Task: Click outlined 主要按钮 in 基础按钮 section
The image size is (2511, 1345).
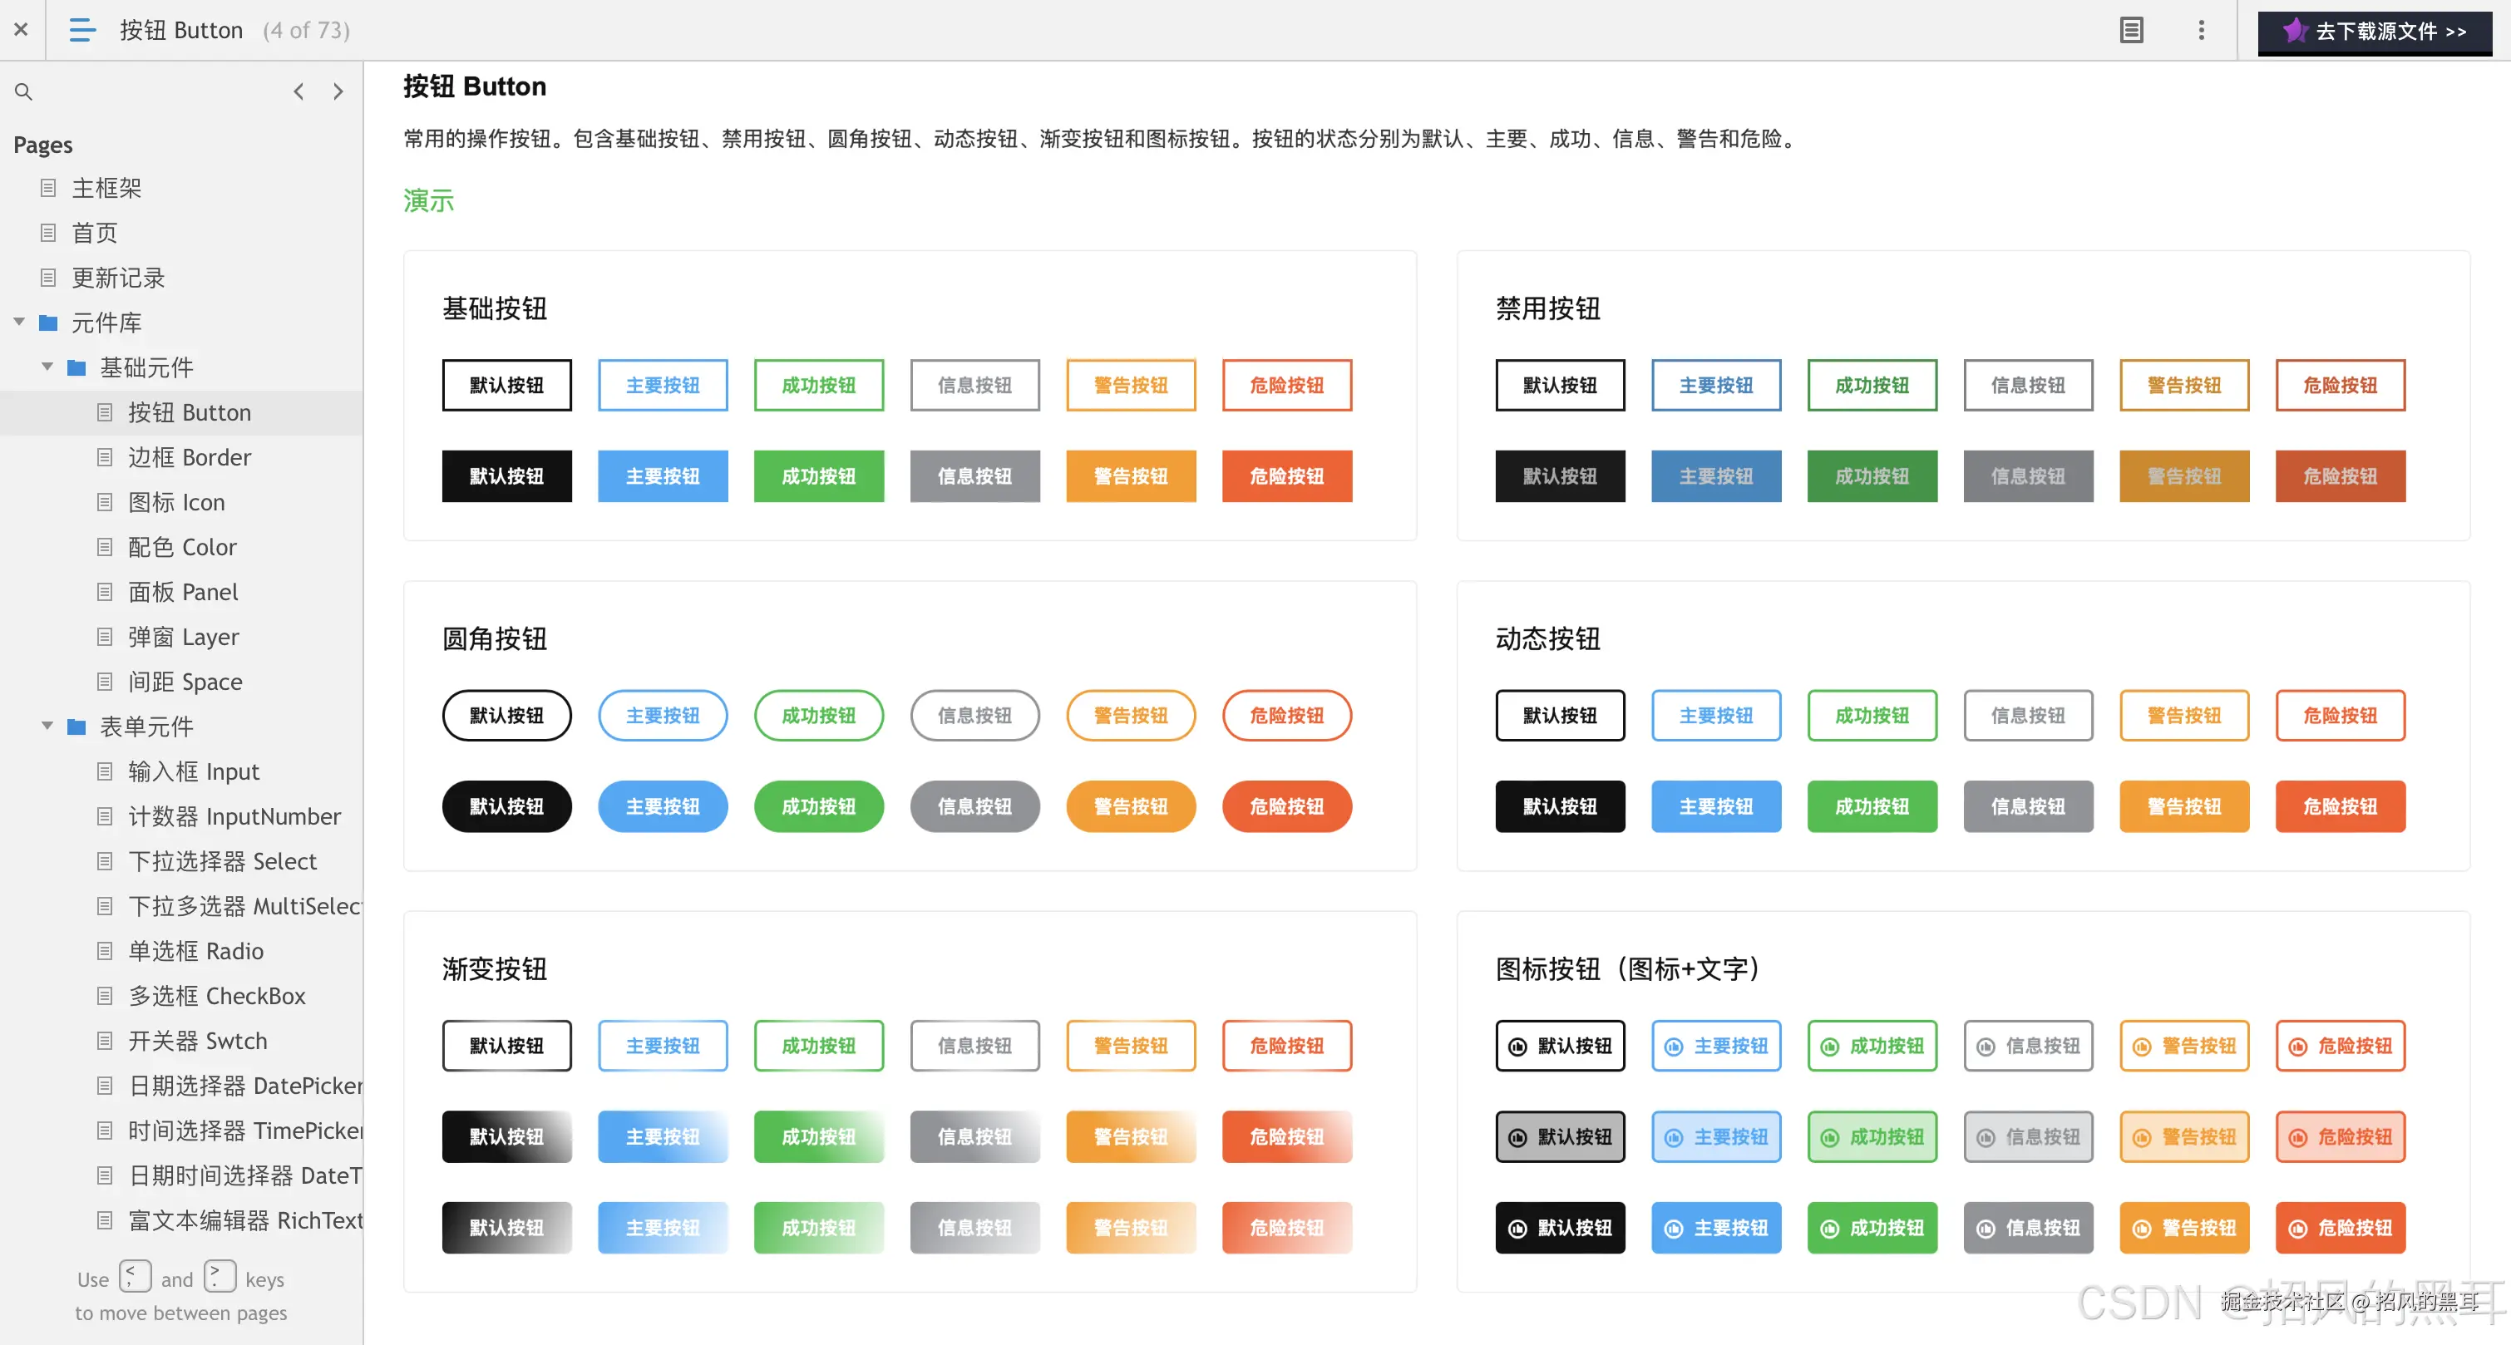Action: point(663,385)
